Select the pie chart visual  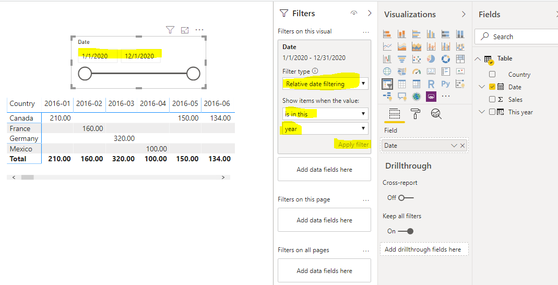click(x=431, y=58)
